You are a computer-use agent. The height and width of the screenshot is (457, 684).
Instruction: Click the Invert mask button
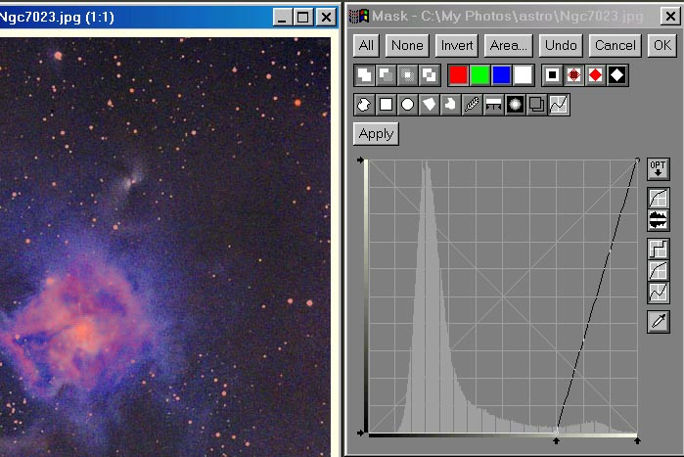click(457, 45)
